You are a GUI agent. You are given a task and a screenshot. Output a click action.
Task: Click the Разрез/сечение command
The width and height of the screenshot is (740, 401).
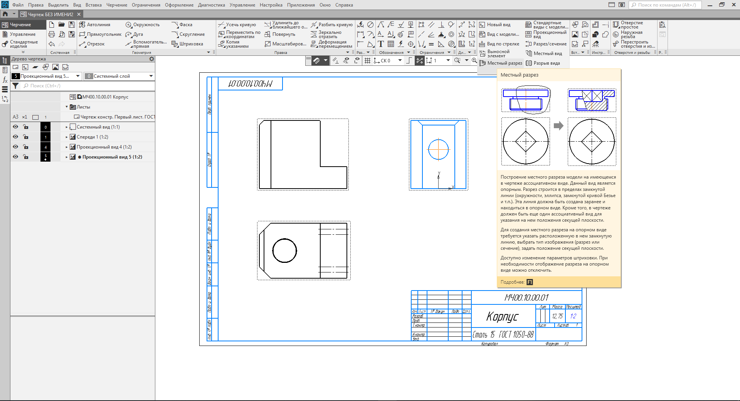546,44
